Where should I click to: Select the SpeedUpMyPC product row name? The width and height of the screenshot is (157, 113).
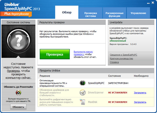(x=96, y=83)
